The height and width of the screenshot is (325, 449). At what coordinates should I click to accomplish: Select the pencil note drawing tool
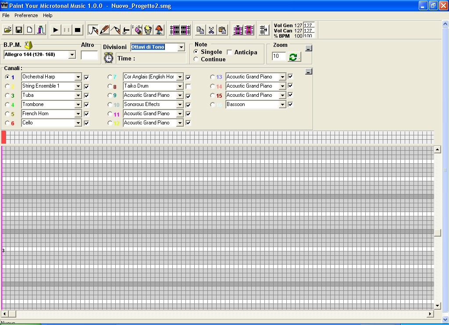[x=104, y=30]
